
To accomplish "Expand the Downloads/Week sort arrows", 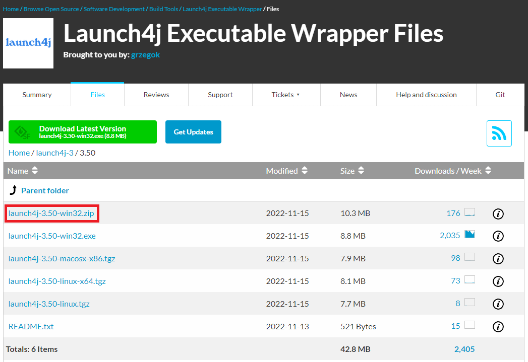I will (488, 171).
